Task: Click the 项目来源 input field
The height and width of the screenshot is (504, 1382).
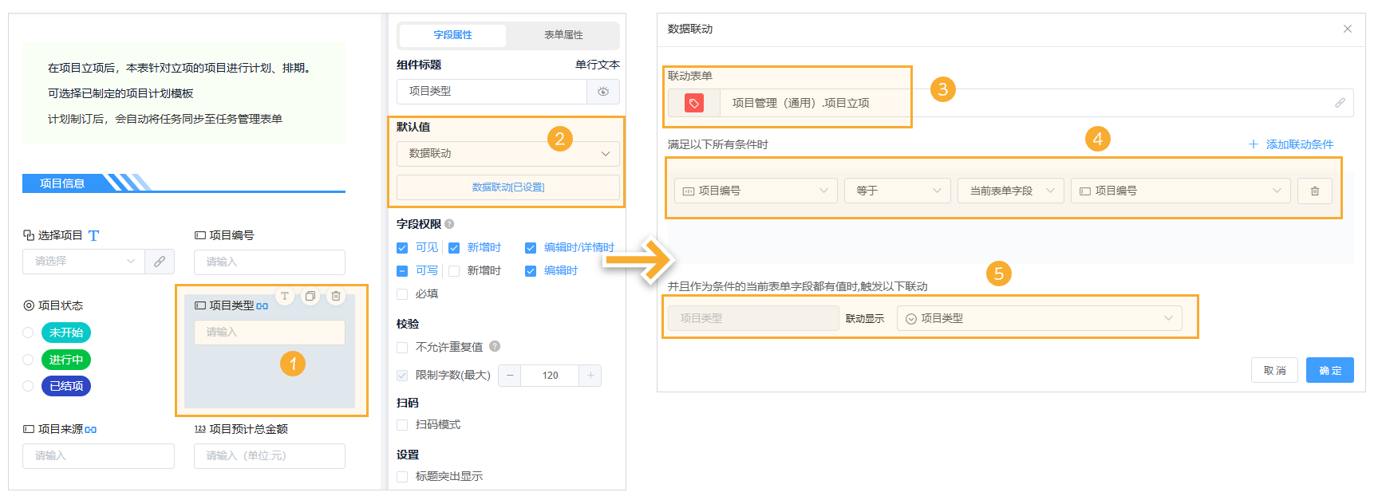Action: pyautogui.click(x=98, y=455)
